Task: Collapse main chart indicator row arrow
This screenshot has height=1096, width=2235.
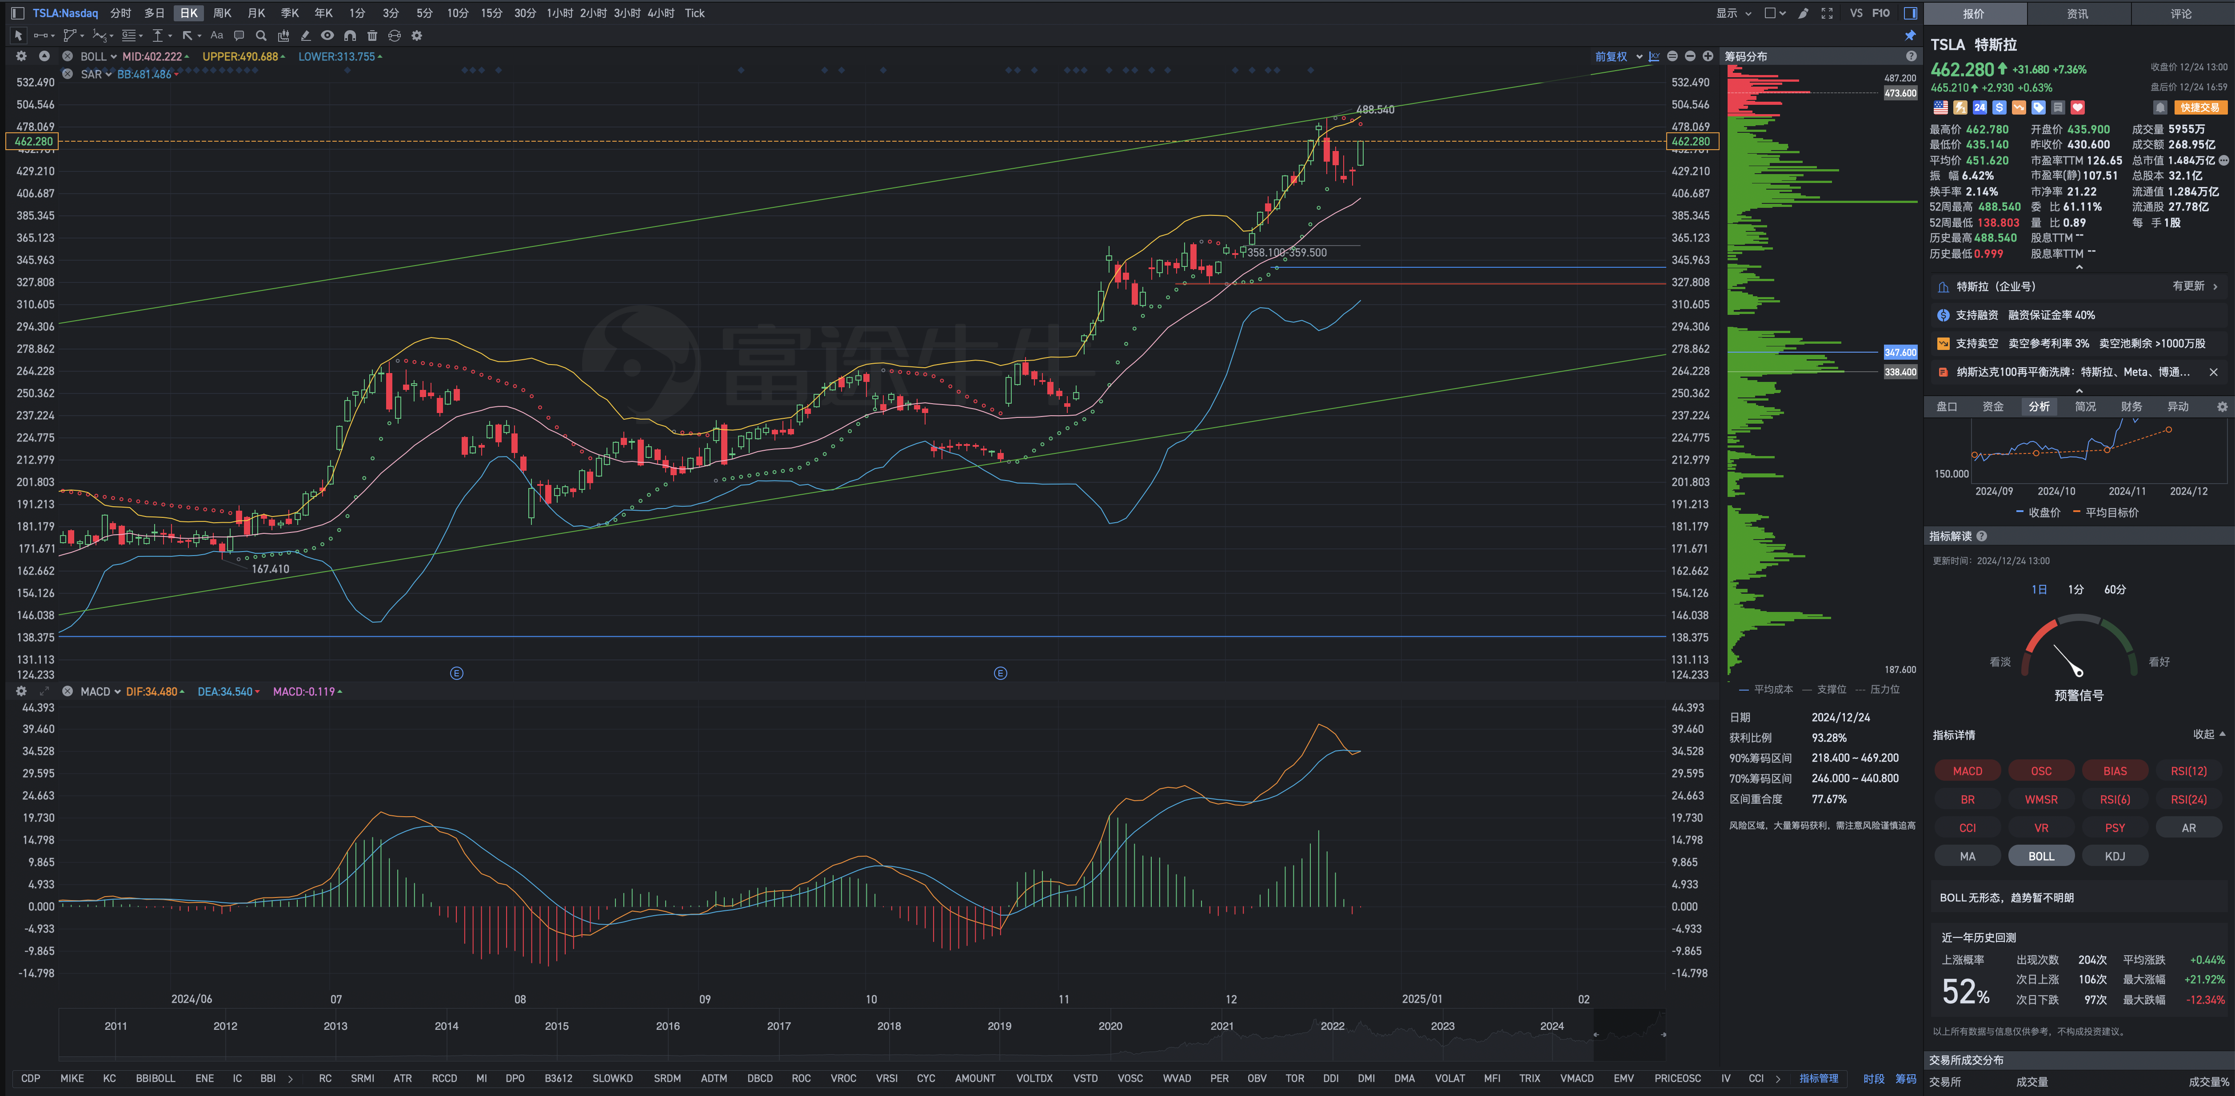Action: pyautogui.click(x=44, y=56)
